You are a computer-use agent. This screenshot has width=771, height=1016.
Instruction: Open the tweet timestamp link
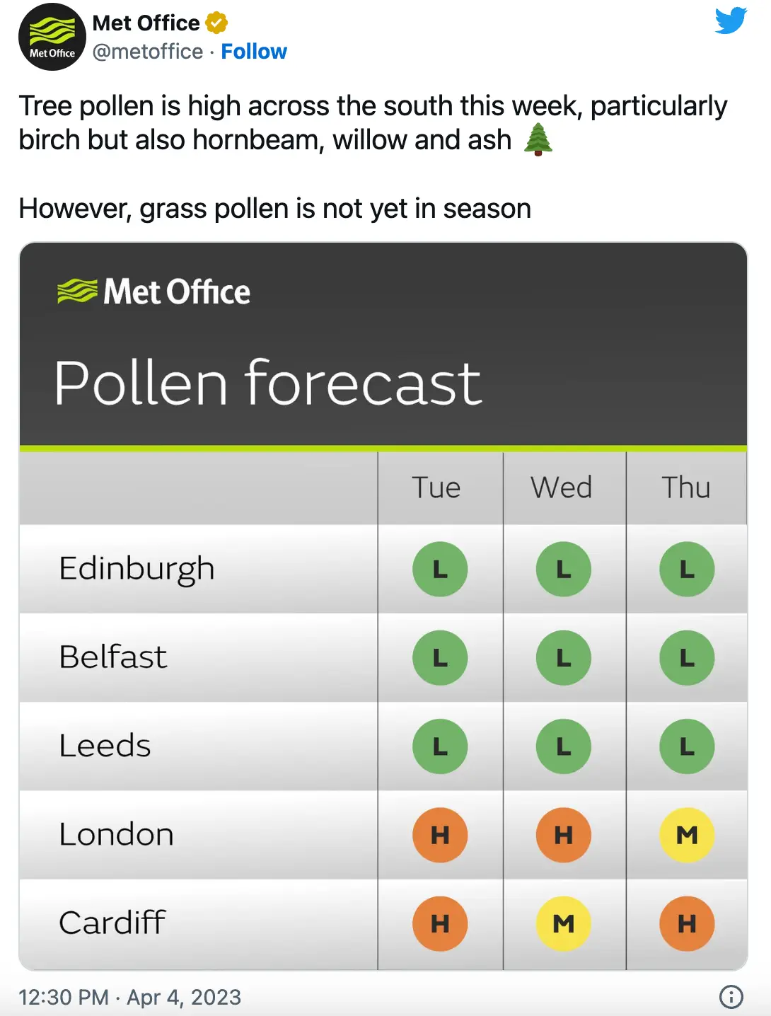[130, 998]
